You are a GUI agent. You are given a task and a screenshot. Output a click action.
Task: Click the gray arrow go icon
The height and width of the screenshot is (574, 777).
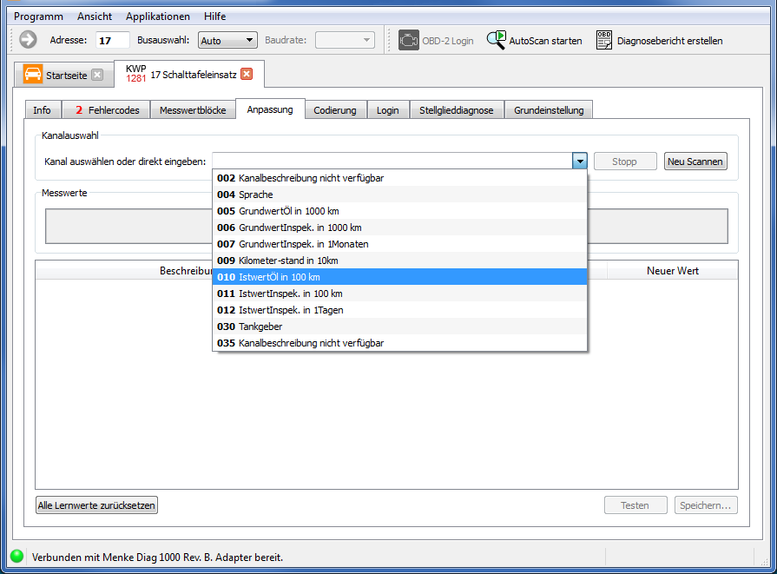28,40
